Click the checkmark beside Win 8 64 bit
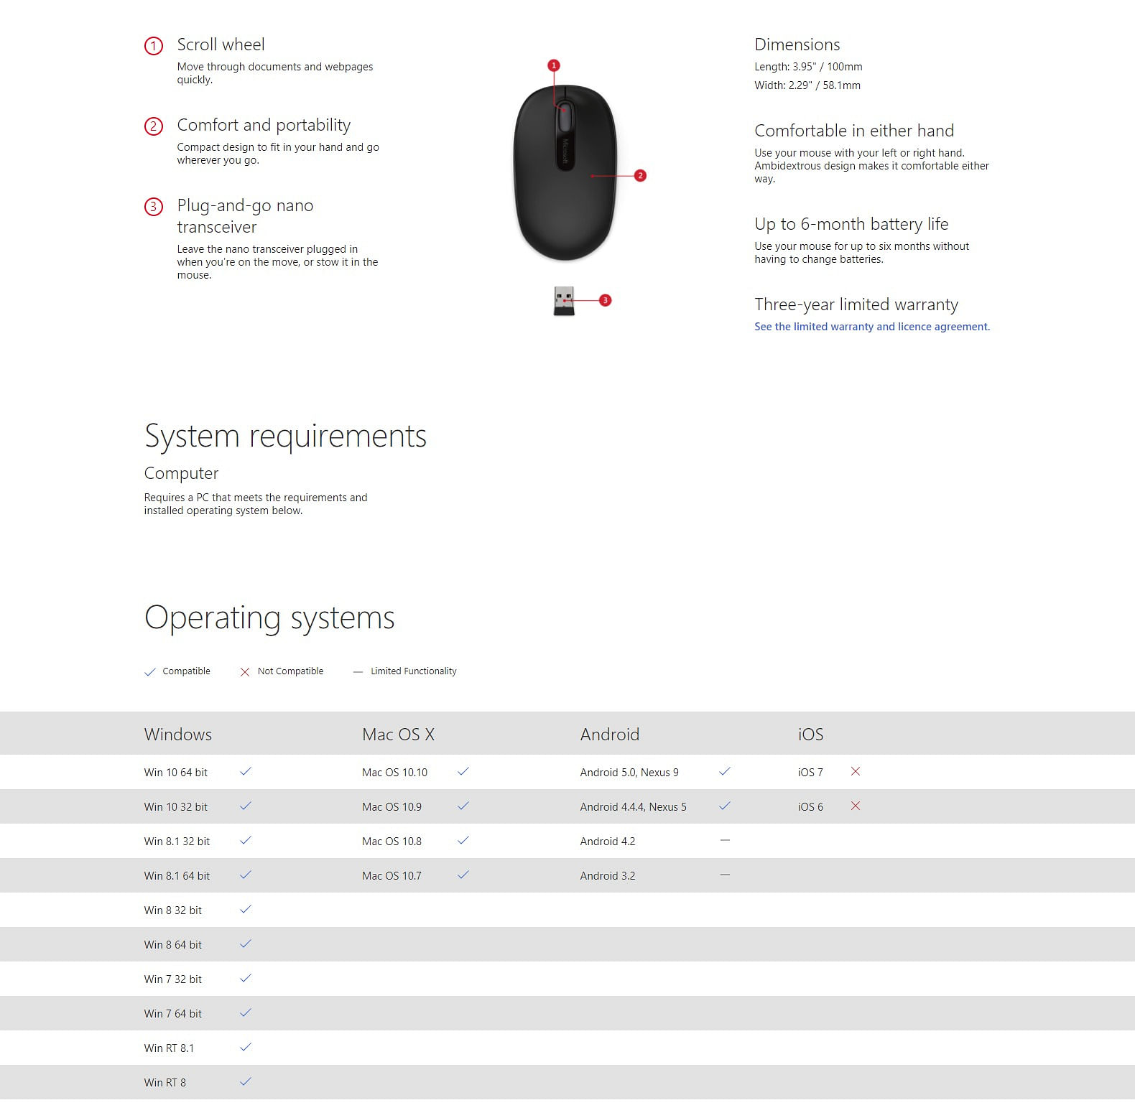Screen dimensions: 1135x1118 (x=246, y=944)
